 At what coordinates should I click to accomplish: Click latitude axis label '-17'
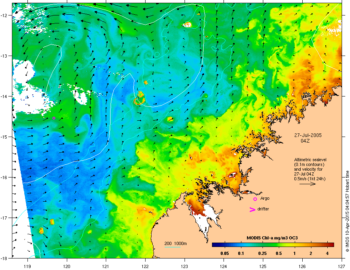point(4,218)
